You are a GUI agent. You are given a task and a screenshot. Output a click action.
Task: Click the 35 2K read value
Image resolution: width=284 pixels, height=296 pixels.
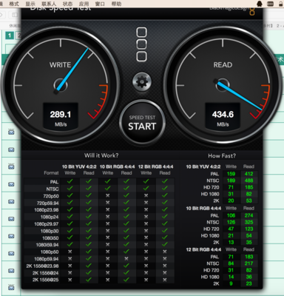pos(249,242)
